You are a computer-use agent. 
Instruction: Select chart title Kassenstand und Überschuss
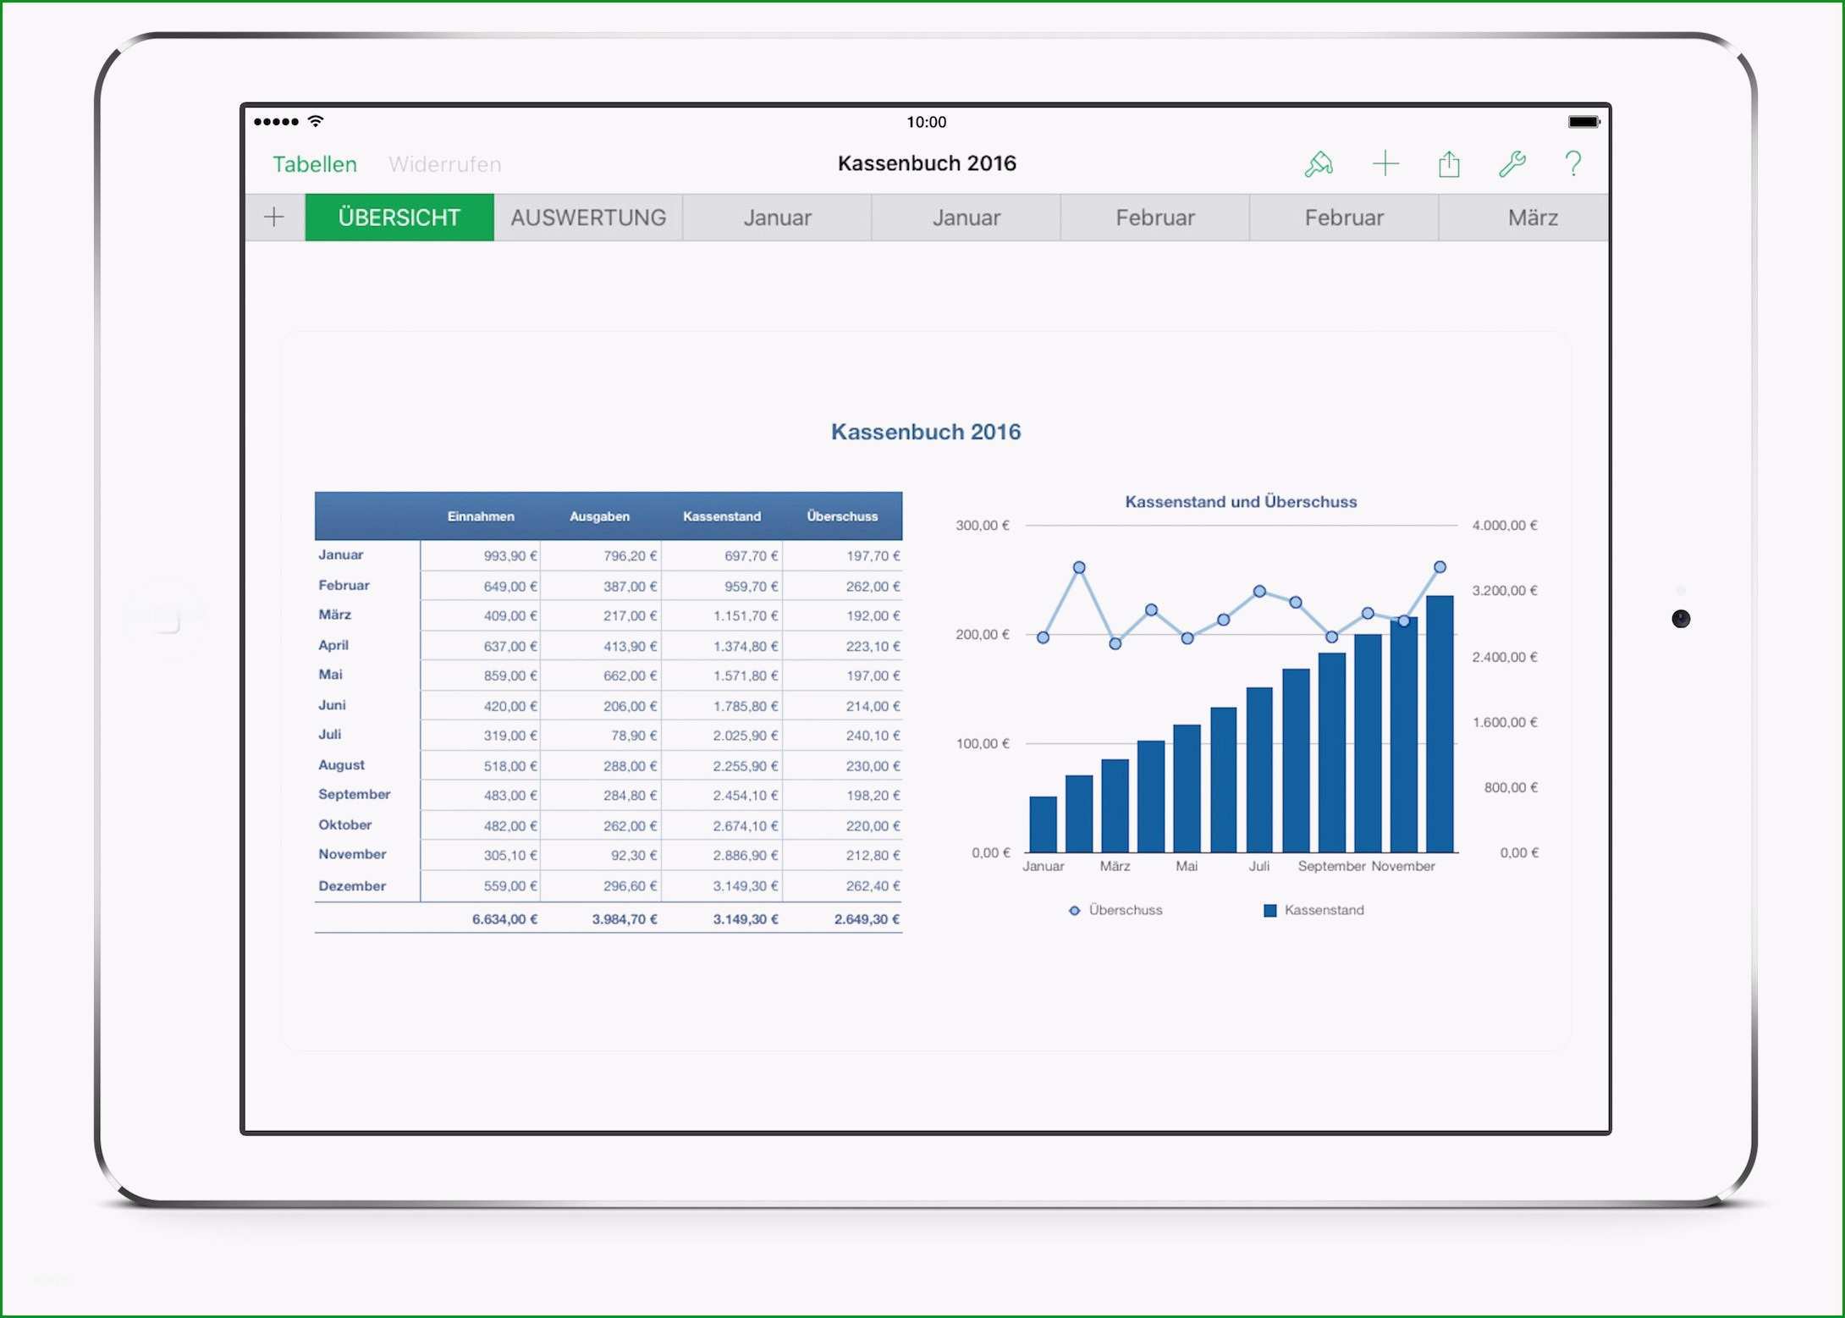point(1241,502)
